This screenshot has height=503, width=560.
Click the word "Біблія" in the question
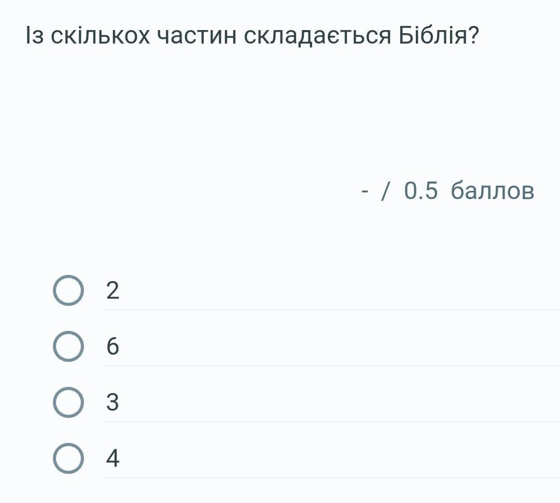[433, 35]
